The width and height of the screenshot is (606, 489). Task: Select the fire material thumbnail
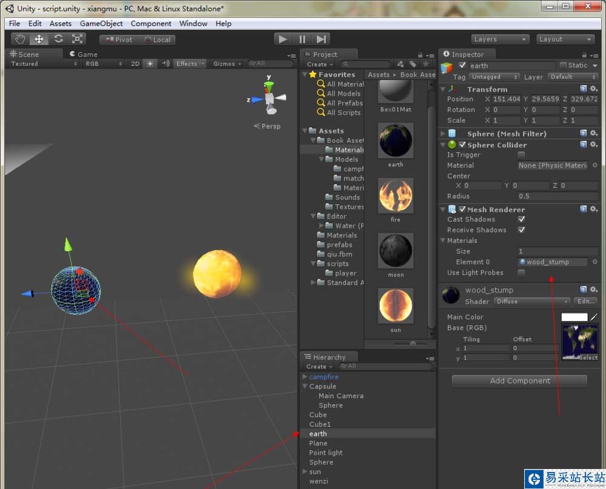395,196
